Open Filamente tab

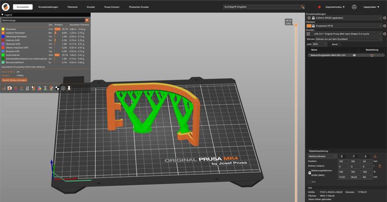(73, 7)
